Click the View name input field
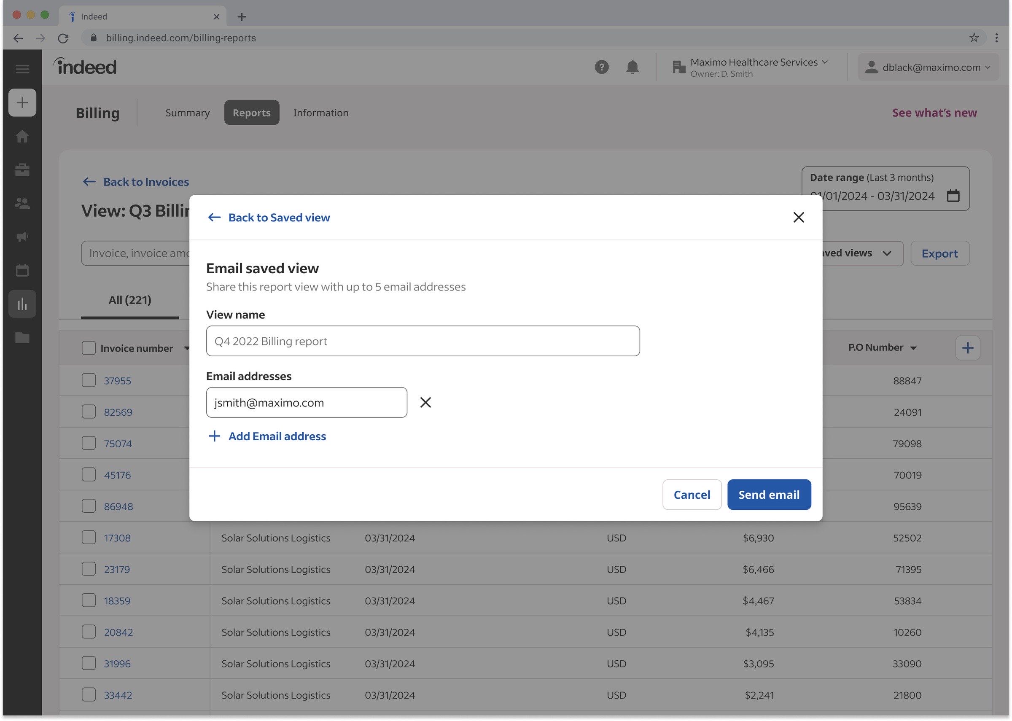This screenshot has width=1012, height=721. pyautogui.click(x=423, y=341)
